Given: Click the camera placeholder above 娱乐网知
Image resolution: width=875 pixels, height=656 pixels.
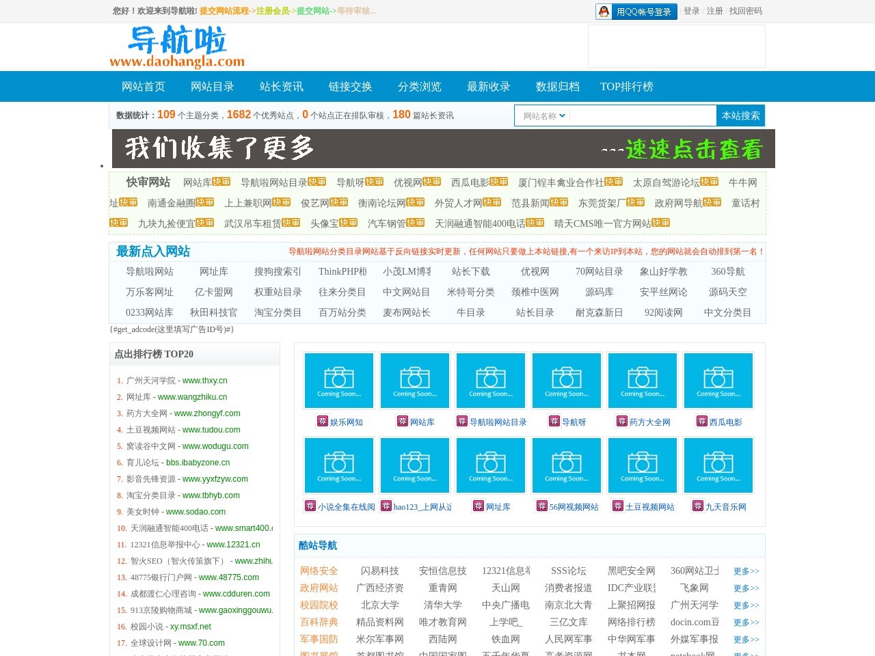Looking at the screenshot, I should click(x=338, y=380).
